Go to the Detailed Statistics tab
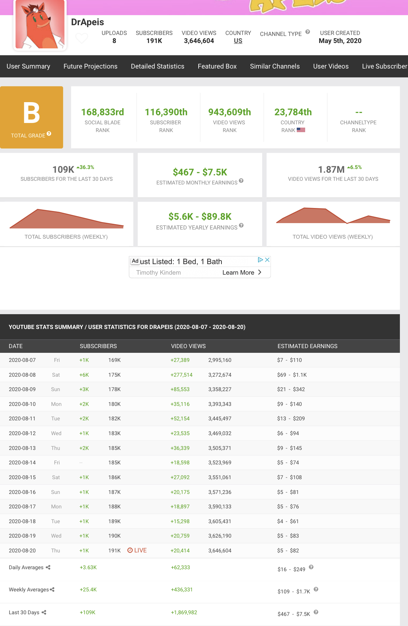 [x=158, y=66]
